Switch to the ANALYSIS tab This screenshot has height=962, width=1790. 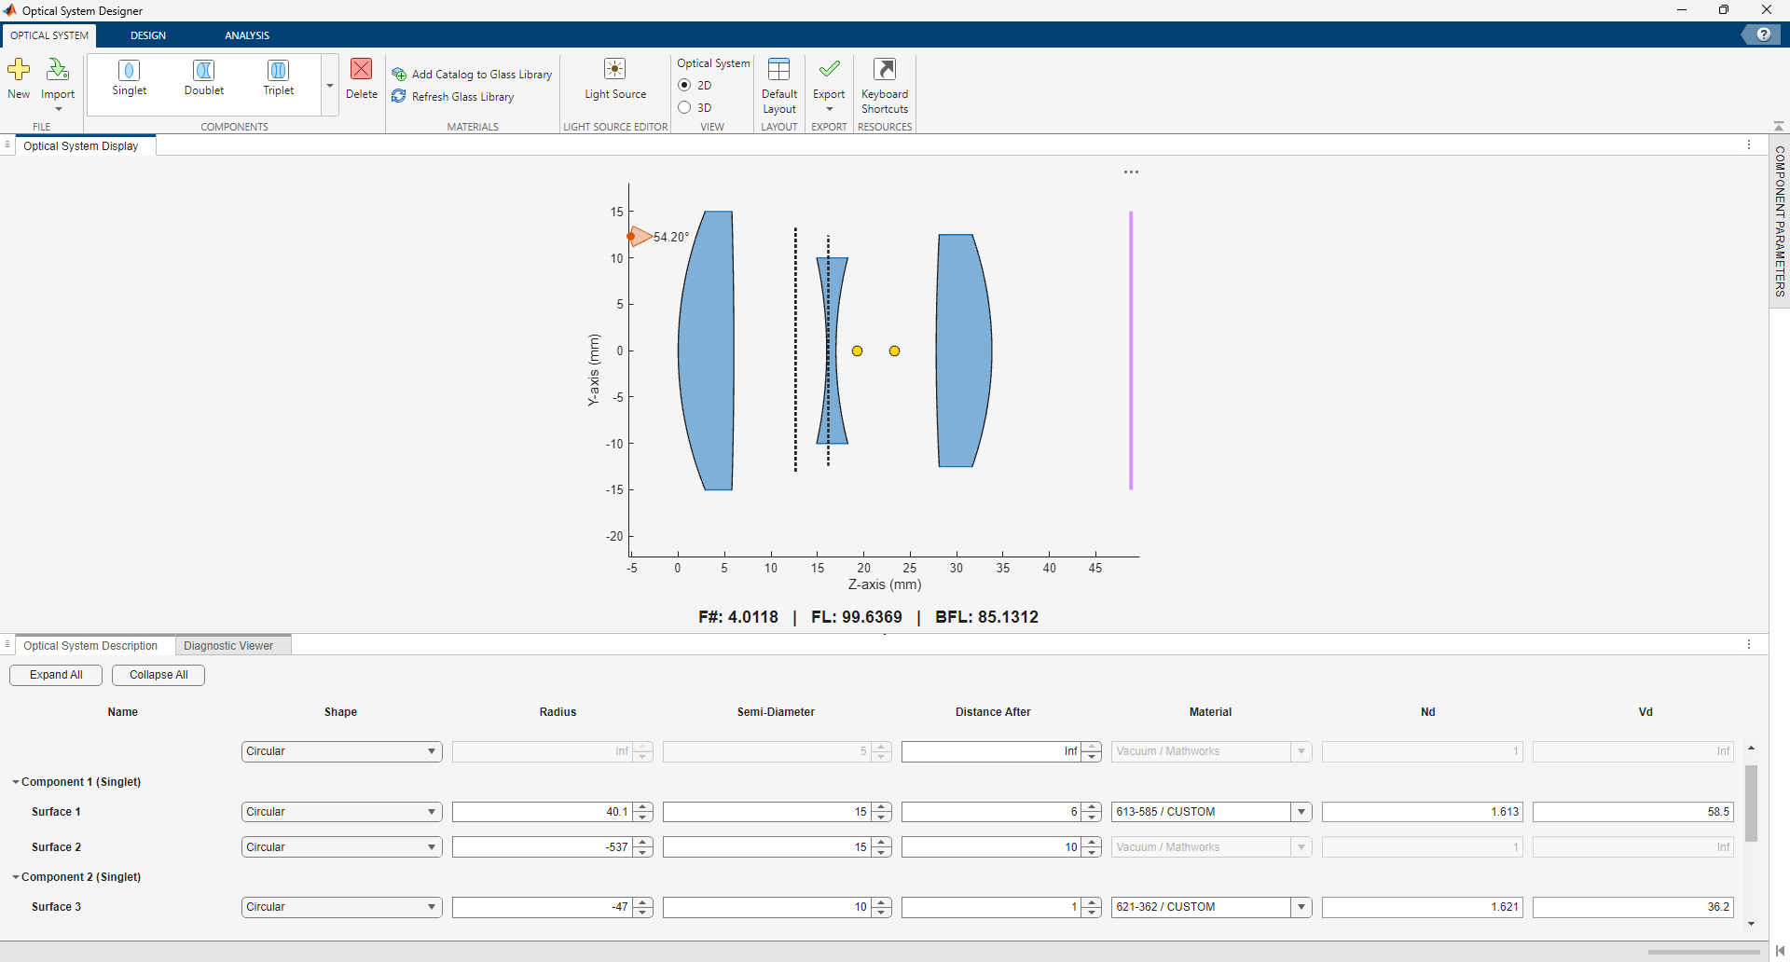(246, 34)
